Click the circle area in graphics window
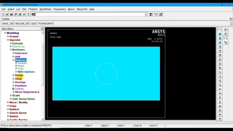 pos(106,74)
